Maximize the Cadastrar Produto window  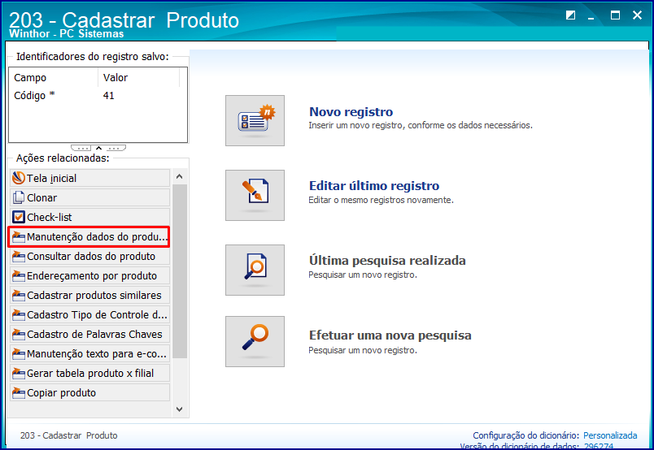click(x=615, y=15)
